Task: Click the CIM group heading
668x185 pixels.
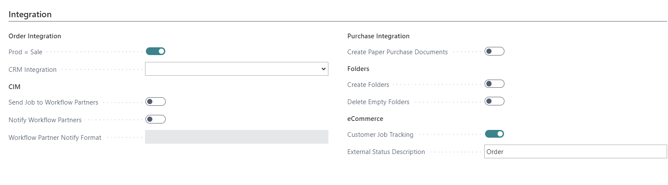Action: point(15,86)
